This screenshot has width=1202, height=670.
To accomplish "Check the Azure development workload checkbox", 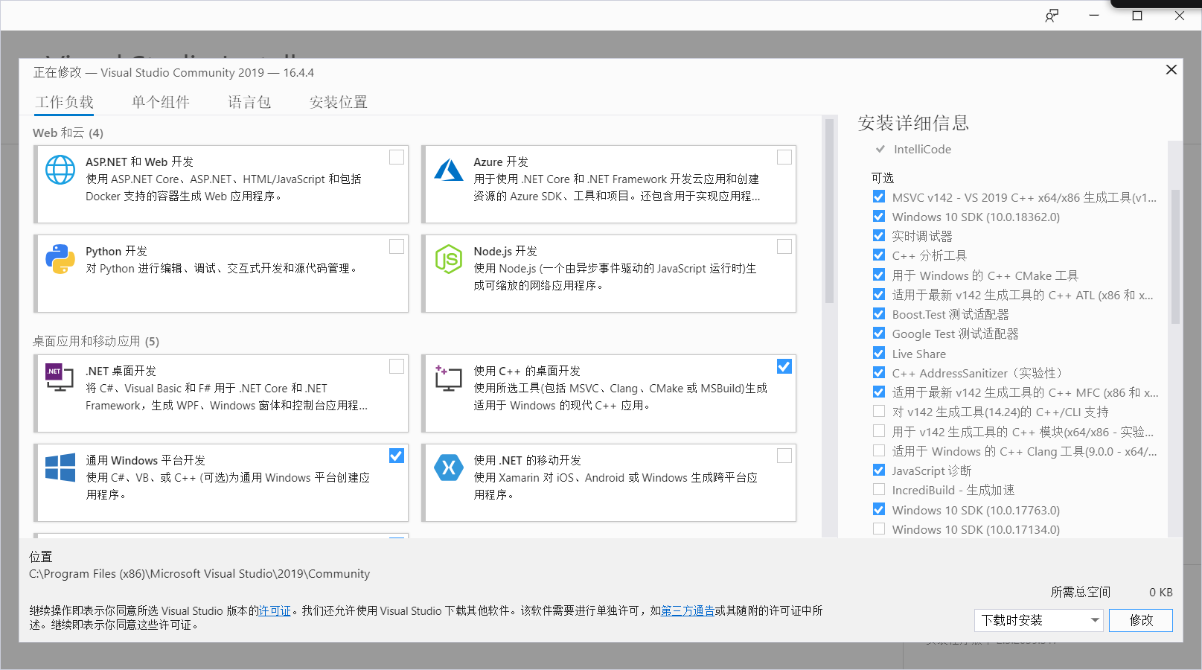I will pyautogui.click(x=784, y=157).
